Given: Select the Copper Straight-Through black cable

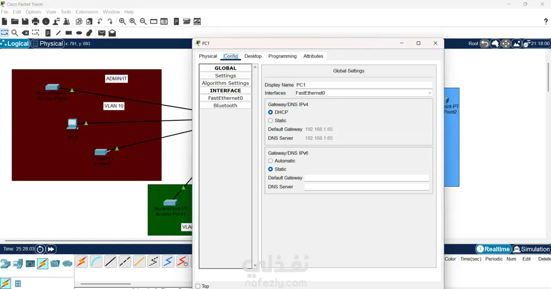Looking at the screenshot, I should coord(111,261).
